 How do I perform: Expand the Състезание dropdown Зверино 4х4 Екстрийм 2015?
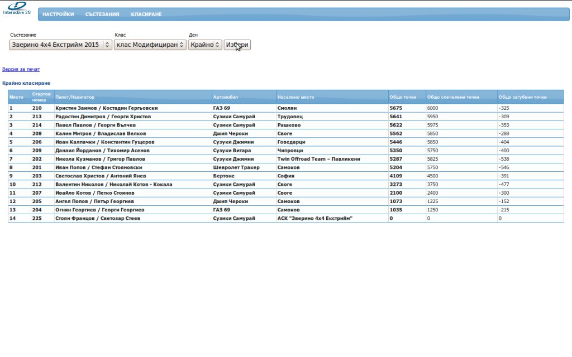(x=60, y=45)
